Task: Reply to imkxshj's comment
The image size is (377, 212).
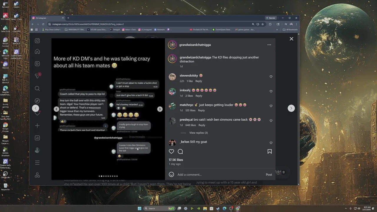Action: [199, 96]
